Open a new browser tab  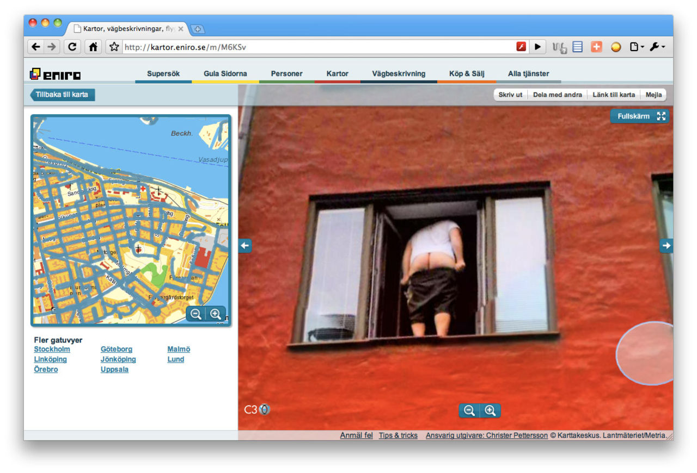(x=198, y=29)
